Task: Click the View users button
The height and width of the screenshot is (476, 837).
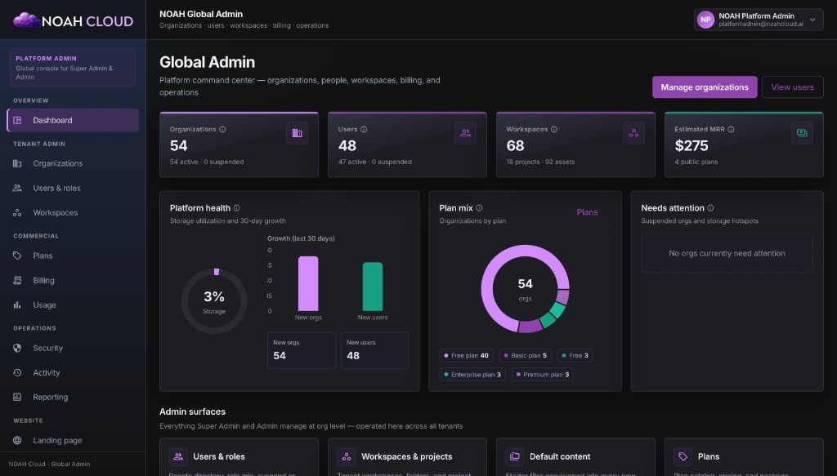Action: click(x=793, y=87)
